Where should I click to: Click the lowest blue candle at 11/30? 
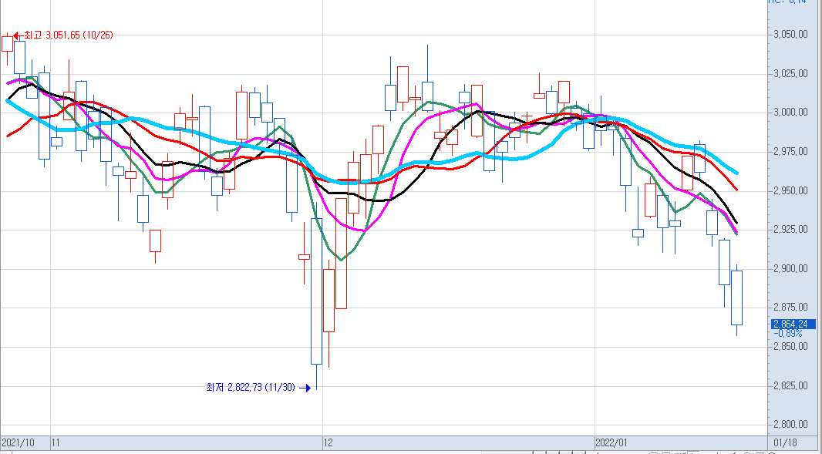point(317,291)
